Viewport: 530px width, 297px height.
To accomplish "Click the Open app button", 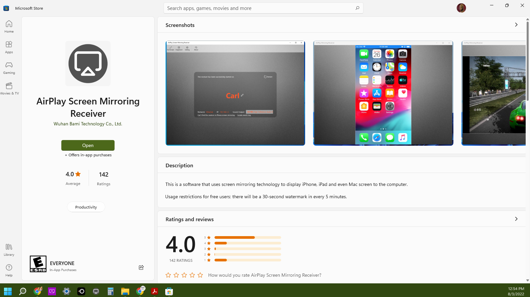I will point(88,145).
